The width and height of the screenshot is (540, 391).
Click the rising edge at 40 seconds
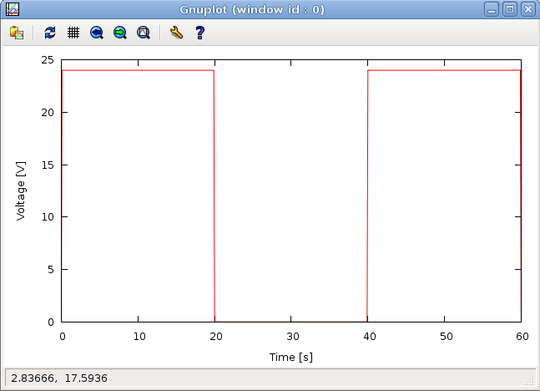[x=367, y=196]
